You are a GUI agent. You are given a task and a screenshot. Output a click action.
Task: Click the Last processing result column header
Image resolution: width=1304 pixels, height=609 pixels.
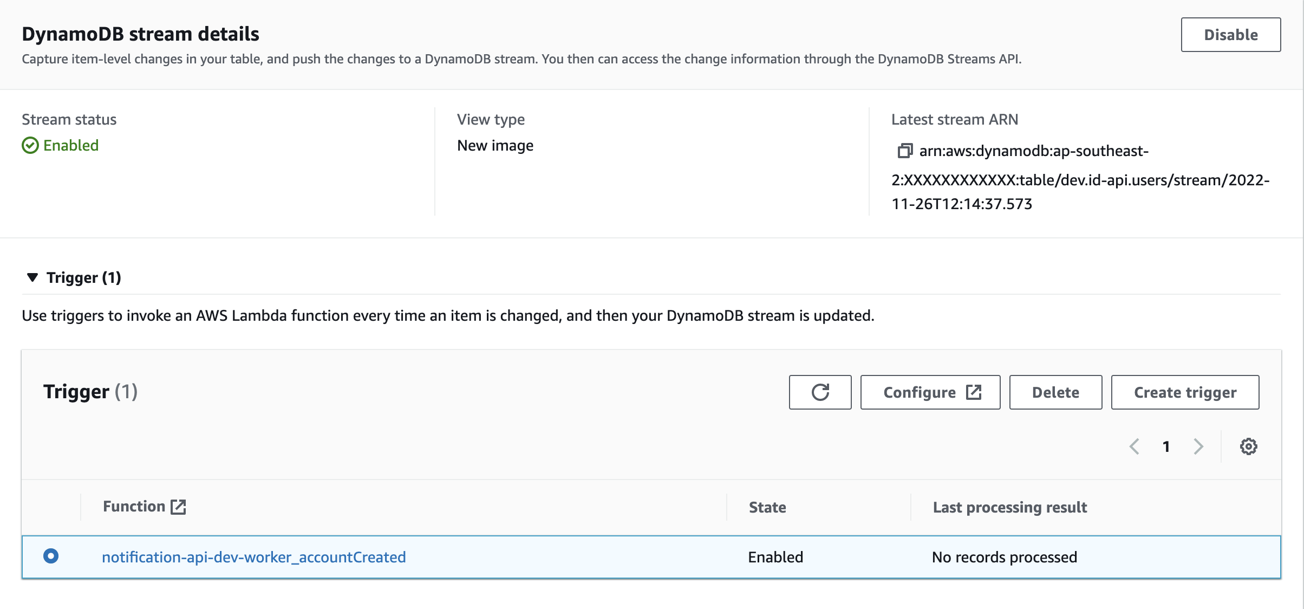1009,507
